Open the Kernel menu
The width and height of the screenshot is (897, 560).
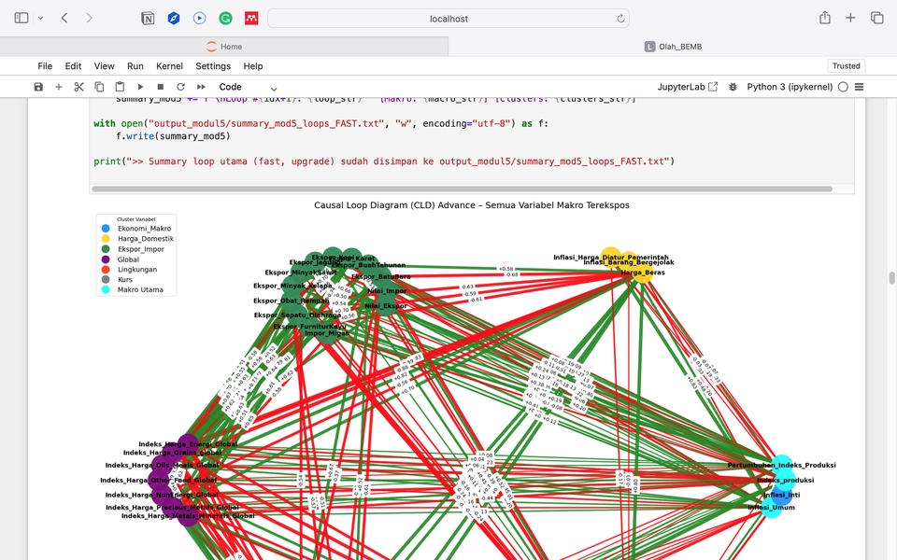pos(169,66)
